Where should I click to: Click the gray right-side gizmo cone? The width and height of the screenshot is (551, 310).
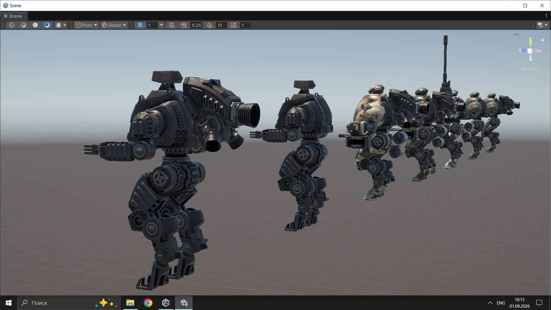(x=537, y=51)
